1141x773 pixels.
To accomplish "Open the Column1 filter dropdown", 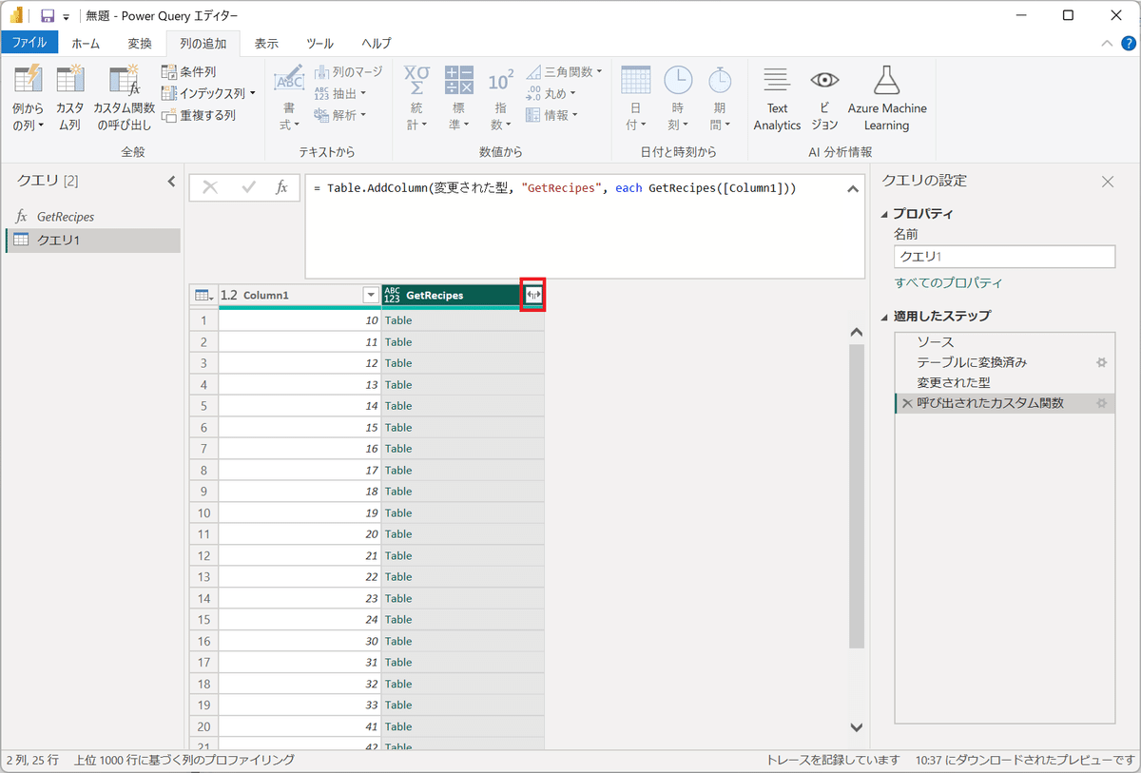I will (x=371, y=296).
